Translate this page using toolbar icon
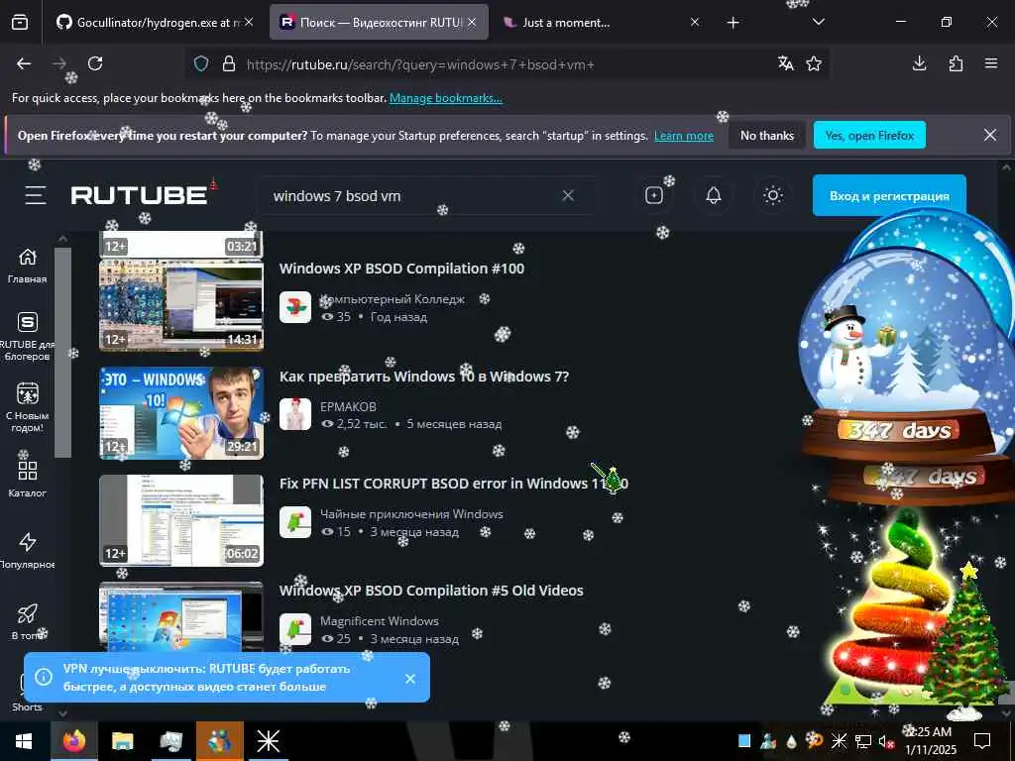 (786, 63)
